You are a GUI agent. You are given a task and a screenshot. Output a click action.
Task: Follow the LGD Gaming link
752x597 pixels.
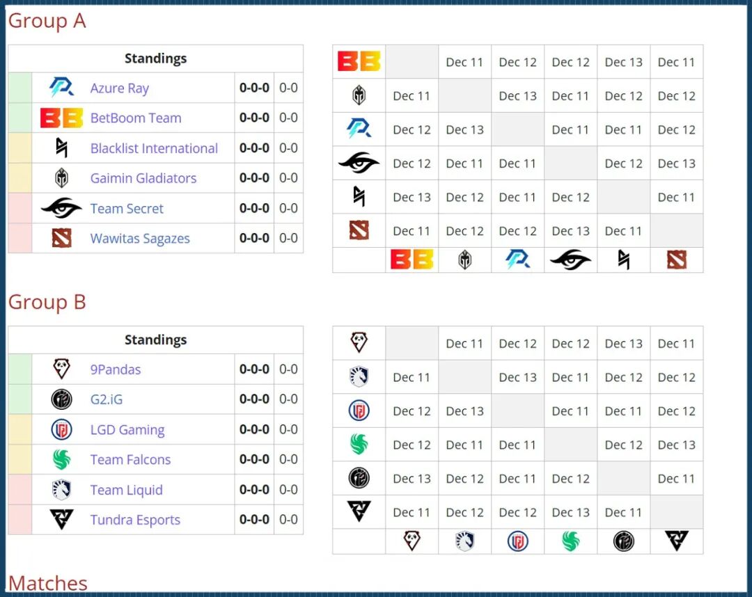pos(127,430)
